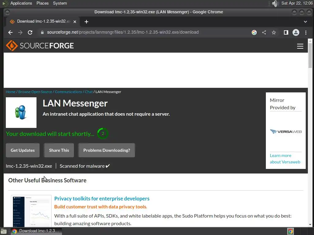Click the Sudo Platform ad thumbnail
The image size is (314, 235).
point(31,211)
